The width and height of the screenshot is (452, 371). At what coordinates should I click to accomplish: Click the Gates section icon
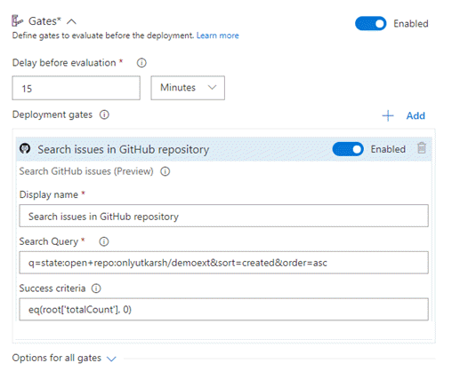(x=17, y=21)
